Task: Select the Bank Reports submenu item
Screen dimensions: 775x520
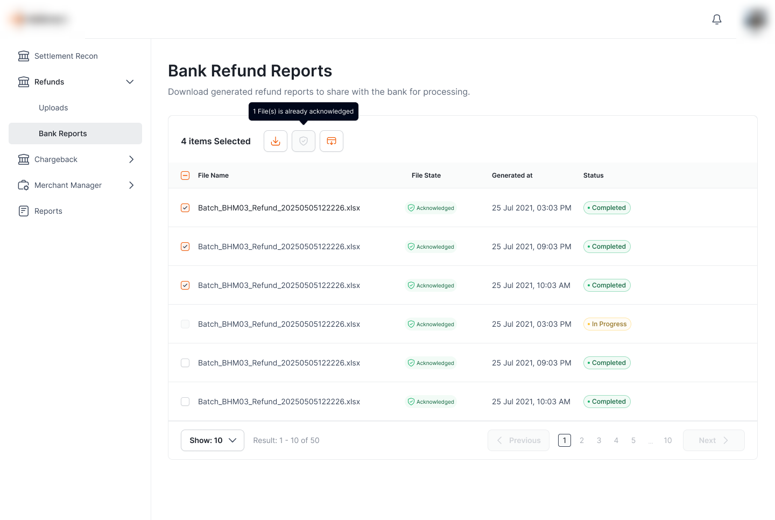Action: 75,133
